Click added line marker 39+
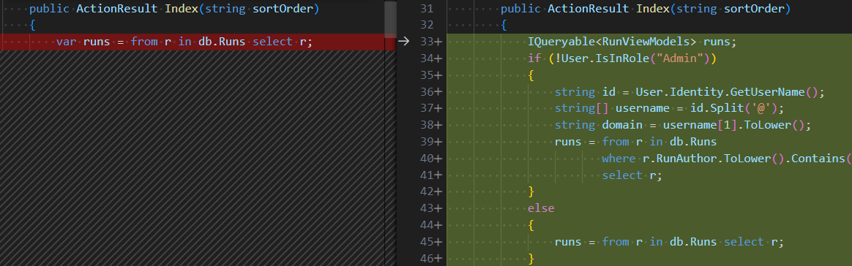This screenshot has height=266, width=852. [x=431, y=142]
